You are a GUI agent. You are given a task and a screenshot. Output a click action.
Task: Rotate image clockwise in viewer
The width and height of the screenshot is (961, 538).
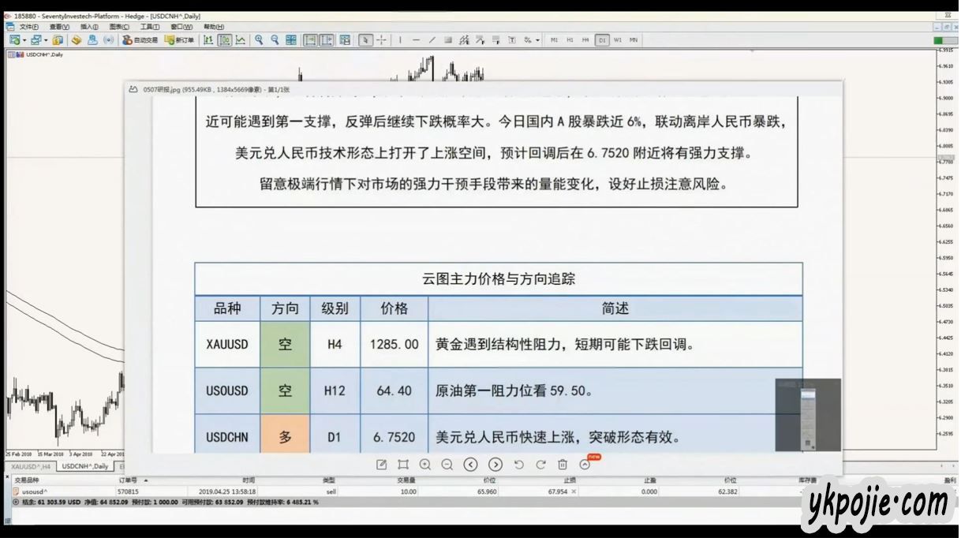[x=540, y=465]
